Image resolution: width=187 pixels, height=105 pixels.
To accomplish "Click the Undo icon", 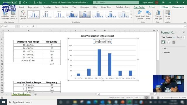I will [x=24, y=2].
